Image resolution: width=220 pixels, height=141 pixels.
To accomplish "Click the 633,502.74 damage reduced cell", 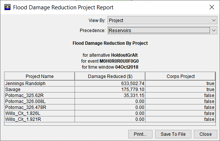I will click(x=110, y=84).
